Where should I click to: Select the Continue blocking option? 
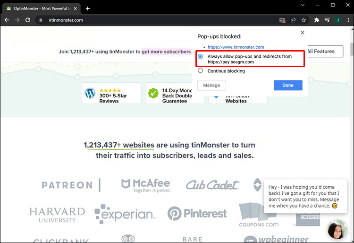pyautogui.click(x=200, y=70)
